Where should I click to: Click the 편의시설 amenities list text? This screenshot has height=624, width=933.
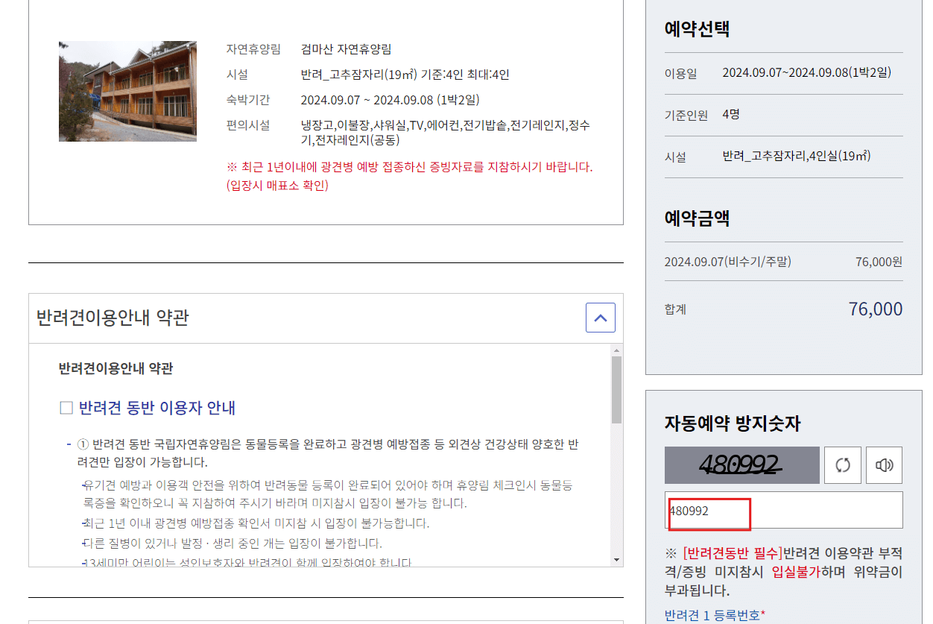[446, 132]
